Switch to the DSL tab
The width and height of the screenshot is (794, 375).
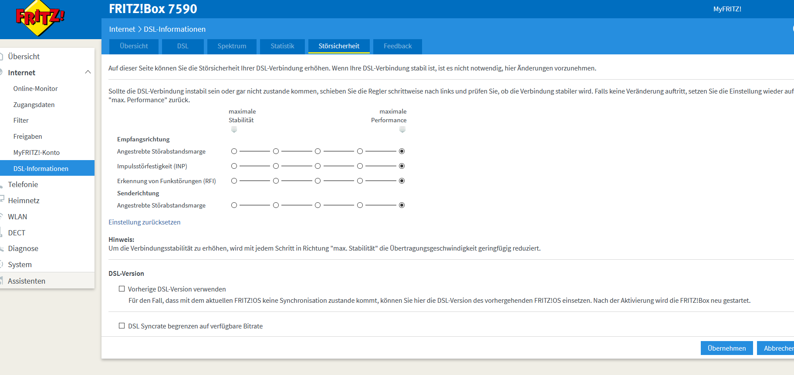click(x=183, y=46)
